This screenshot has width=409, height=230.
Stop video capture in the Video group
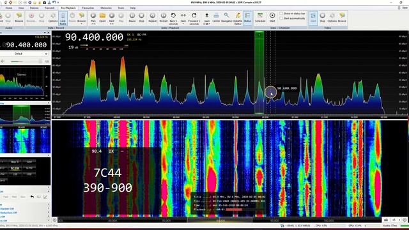[322, 18]
